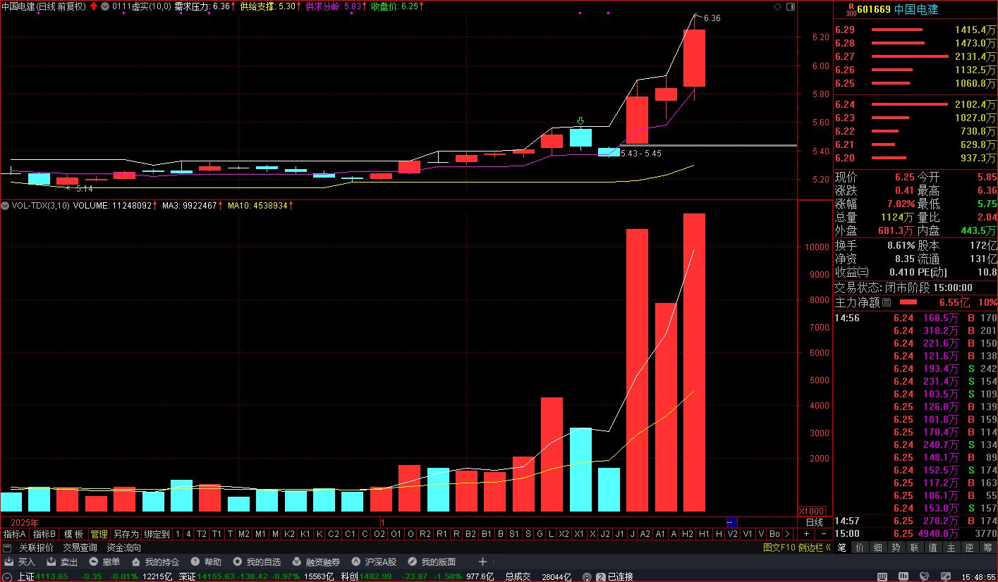Toggle the V2 indicator shortcut
Screen dimensions: 998x582
pyautogui.click(x=733, y=534)
